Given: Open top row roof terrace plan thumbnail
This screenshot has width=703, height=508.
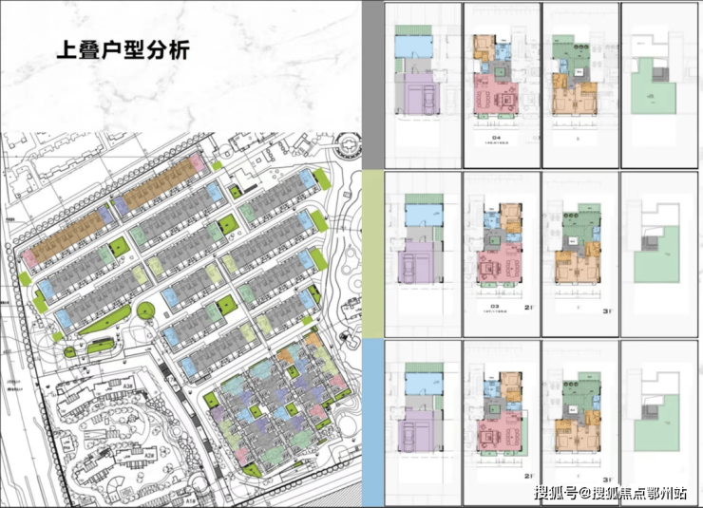Looking at the screenshot, I should (659, 85).
